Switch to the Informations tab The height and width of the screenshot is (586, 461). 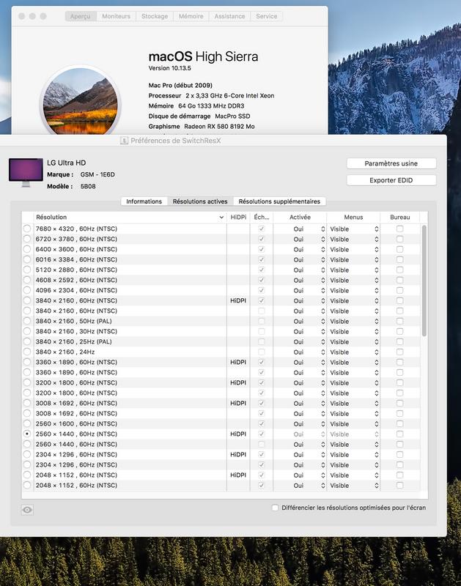click(x=144, y=201)
